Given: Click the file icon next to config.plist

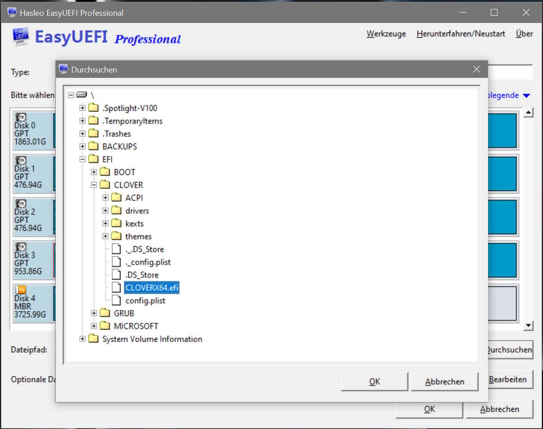Looking at the screenshot, I should (x=117, y=300).
